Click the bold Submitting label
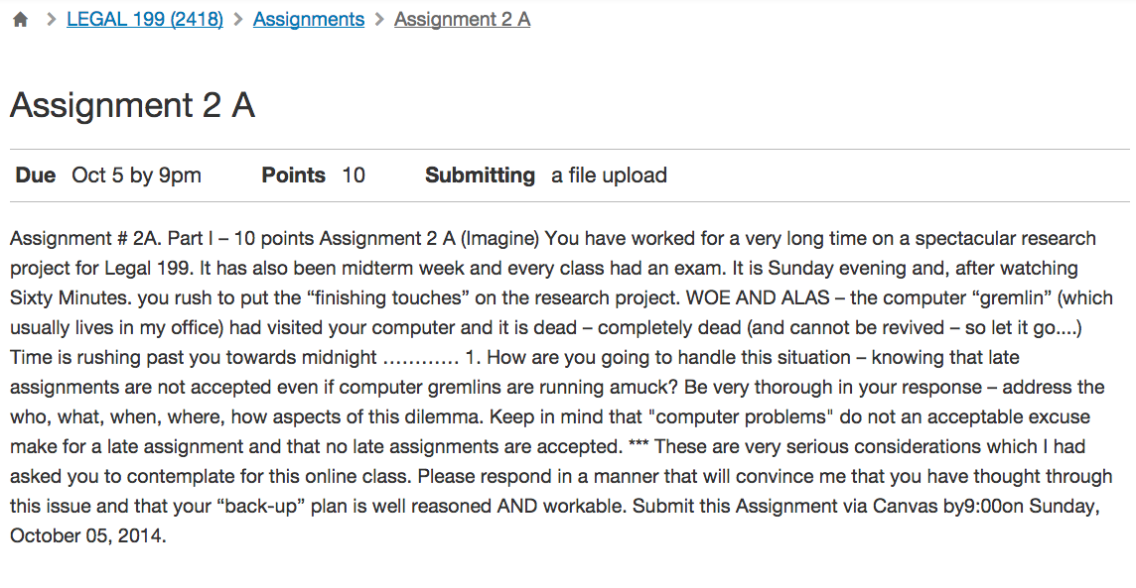 pyautogui.click(x=480, y=176)
